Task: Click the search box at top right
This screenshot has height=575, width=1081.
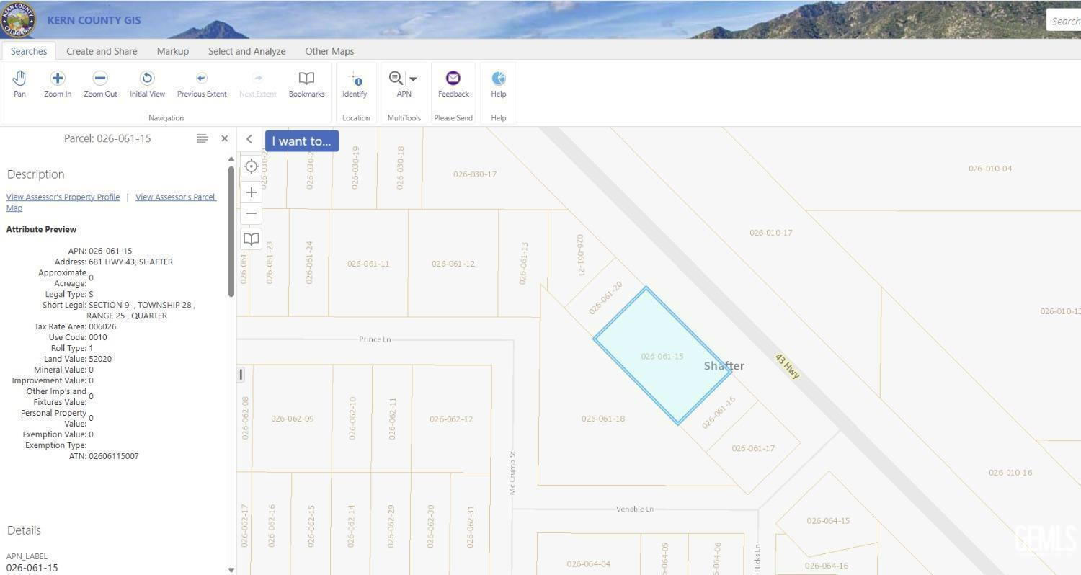Action: pyautogui.click(x=1064, y=21)
